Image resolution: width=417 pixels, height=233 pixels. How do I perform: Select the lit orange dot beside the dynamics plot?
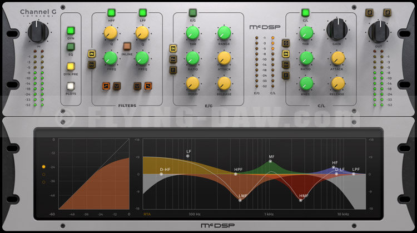pyautogui.click(x=43, y=167)
